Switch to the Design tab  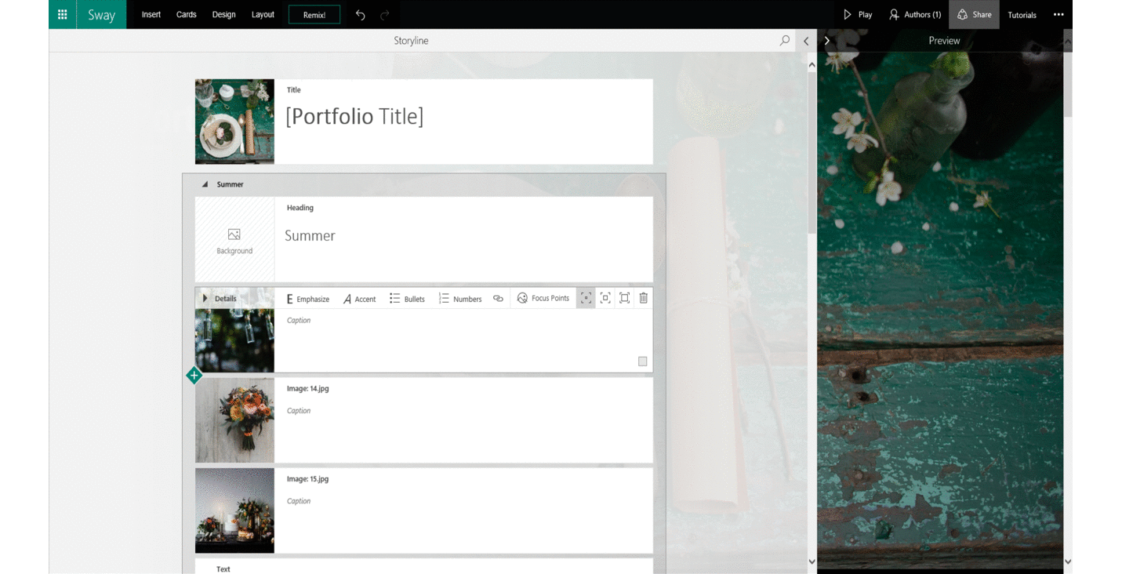(223, 14)
